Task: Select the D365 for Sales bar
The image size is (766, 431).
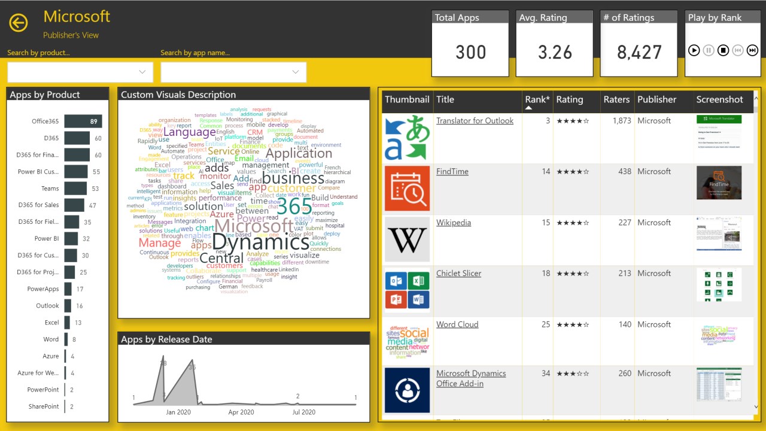Action: click(74, 205)
